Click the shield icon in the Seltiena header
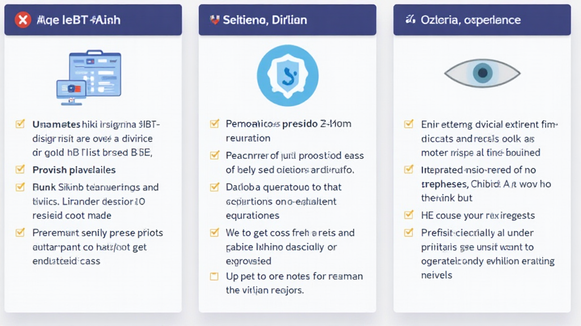581x326 pixels. 214,20
